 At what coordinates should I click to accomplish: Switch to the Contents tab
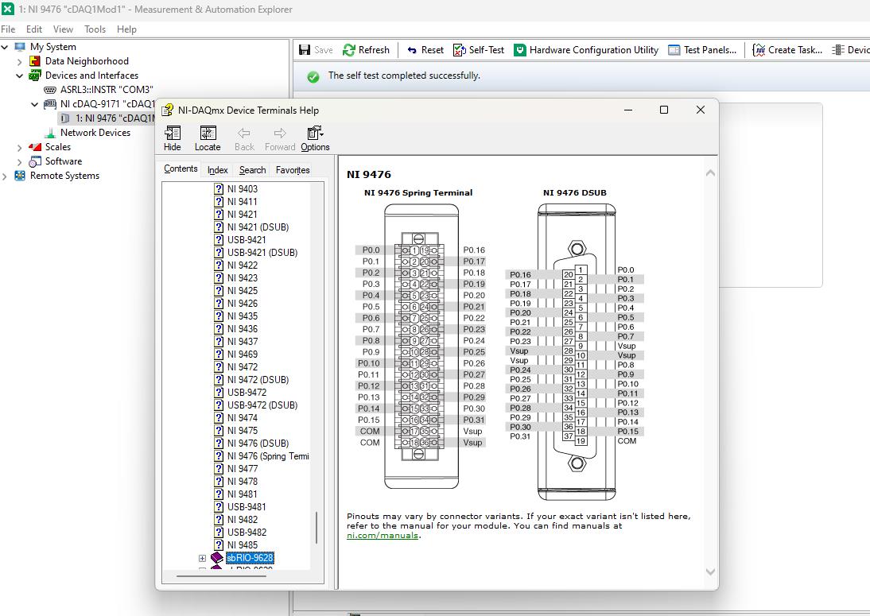click(181, 169)
